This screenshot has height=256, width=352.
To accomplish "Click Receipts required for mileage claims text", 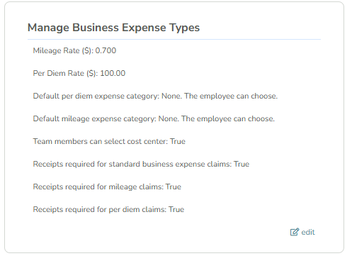I will [107, 187].
